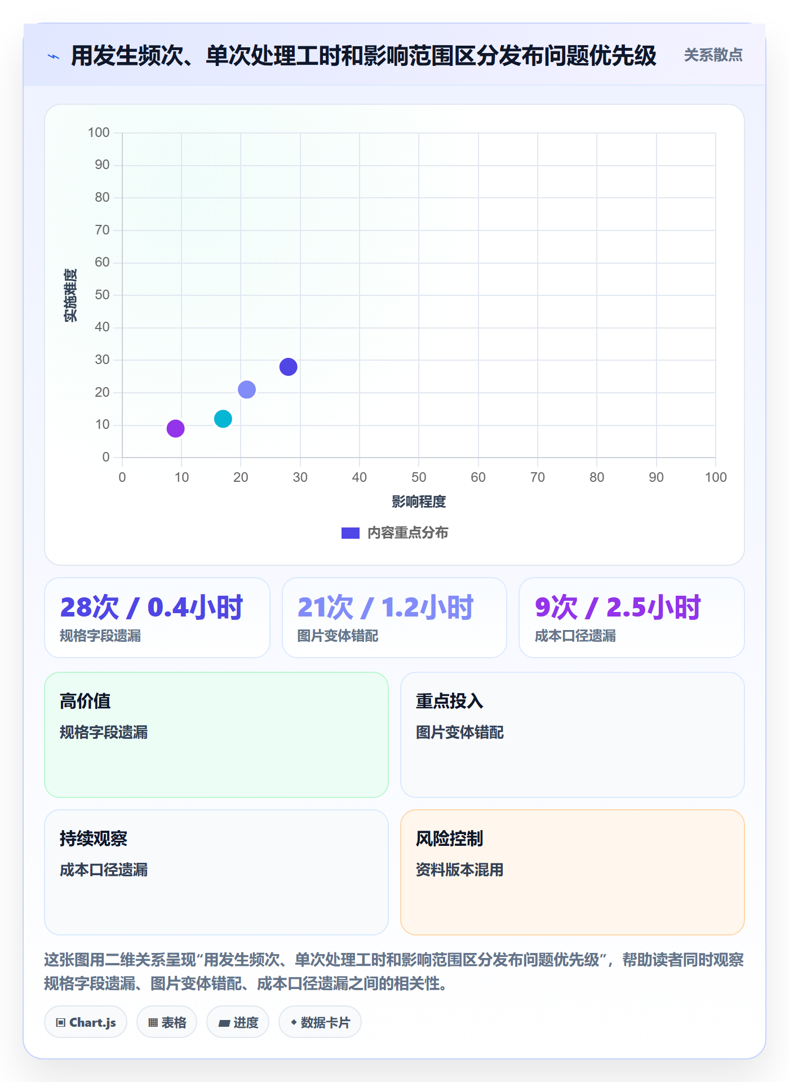Click 规格字段遗漏 in 高价值 card
Viewport: 789px width, 1082px height.
104,733
